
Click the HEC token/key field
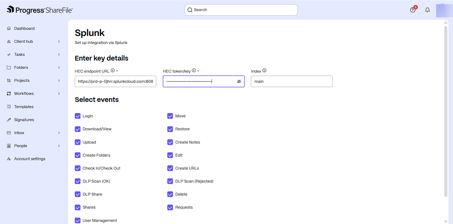click(x=203, y=81)
